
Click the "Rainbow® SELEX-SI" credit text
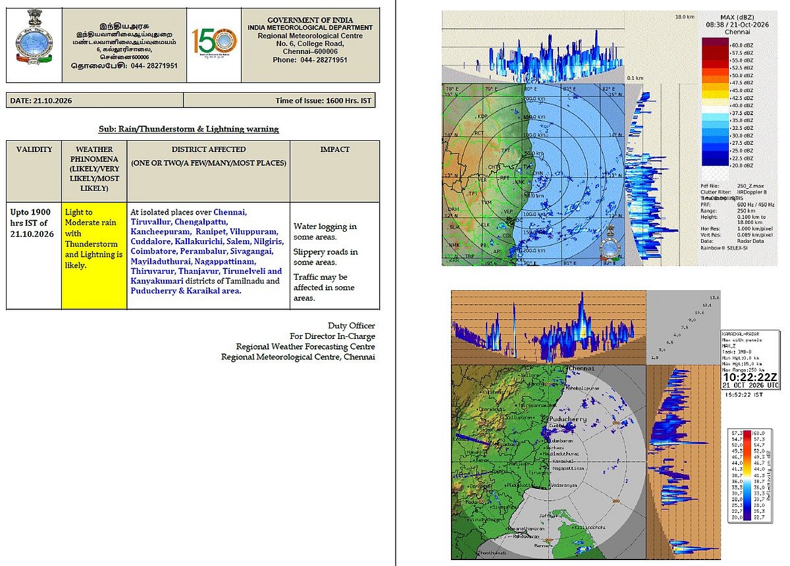pyautogui.click(x=724, y=247)
